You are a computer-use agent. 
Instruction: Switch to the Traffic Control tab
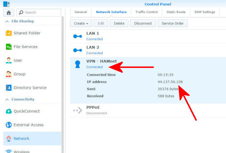[147, 12]
